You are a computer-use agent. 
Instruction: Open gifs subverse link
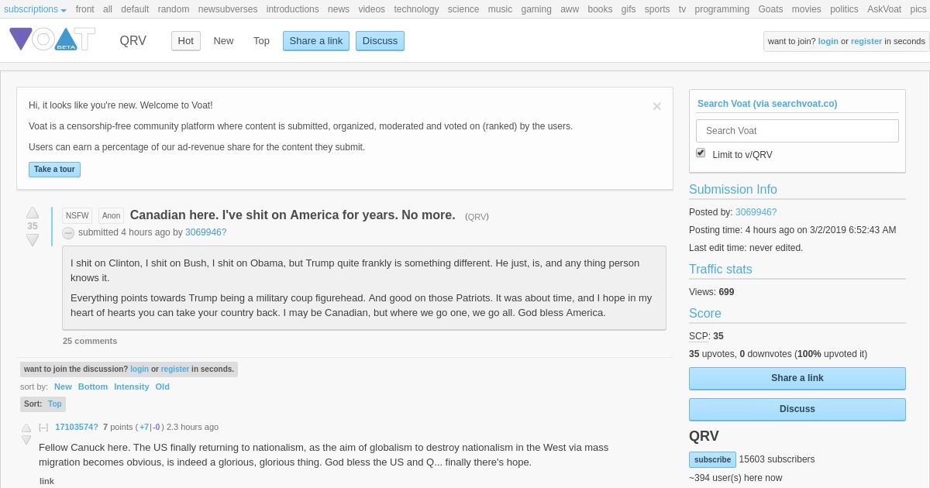point(629,9)
